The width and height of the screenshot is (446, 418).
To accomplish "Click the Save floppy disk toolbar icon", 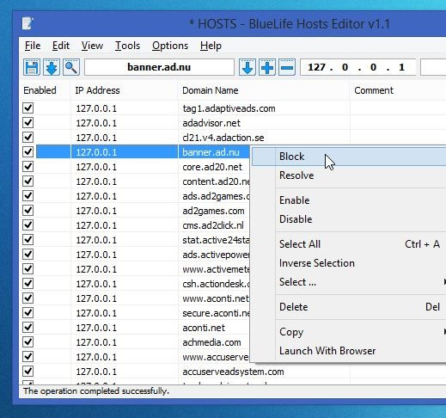I will point(32,67).
